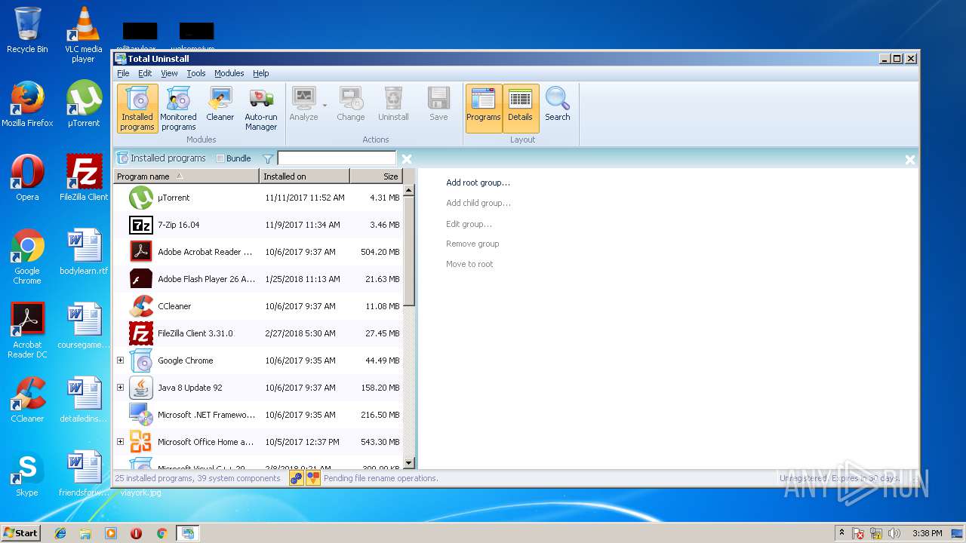Select 7-Zip 16.04 in the list
966x543 pixels.
258,225
